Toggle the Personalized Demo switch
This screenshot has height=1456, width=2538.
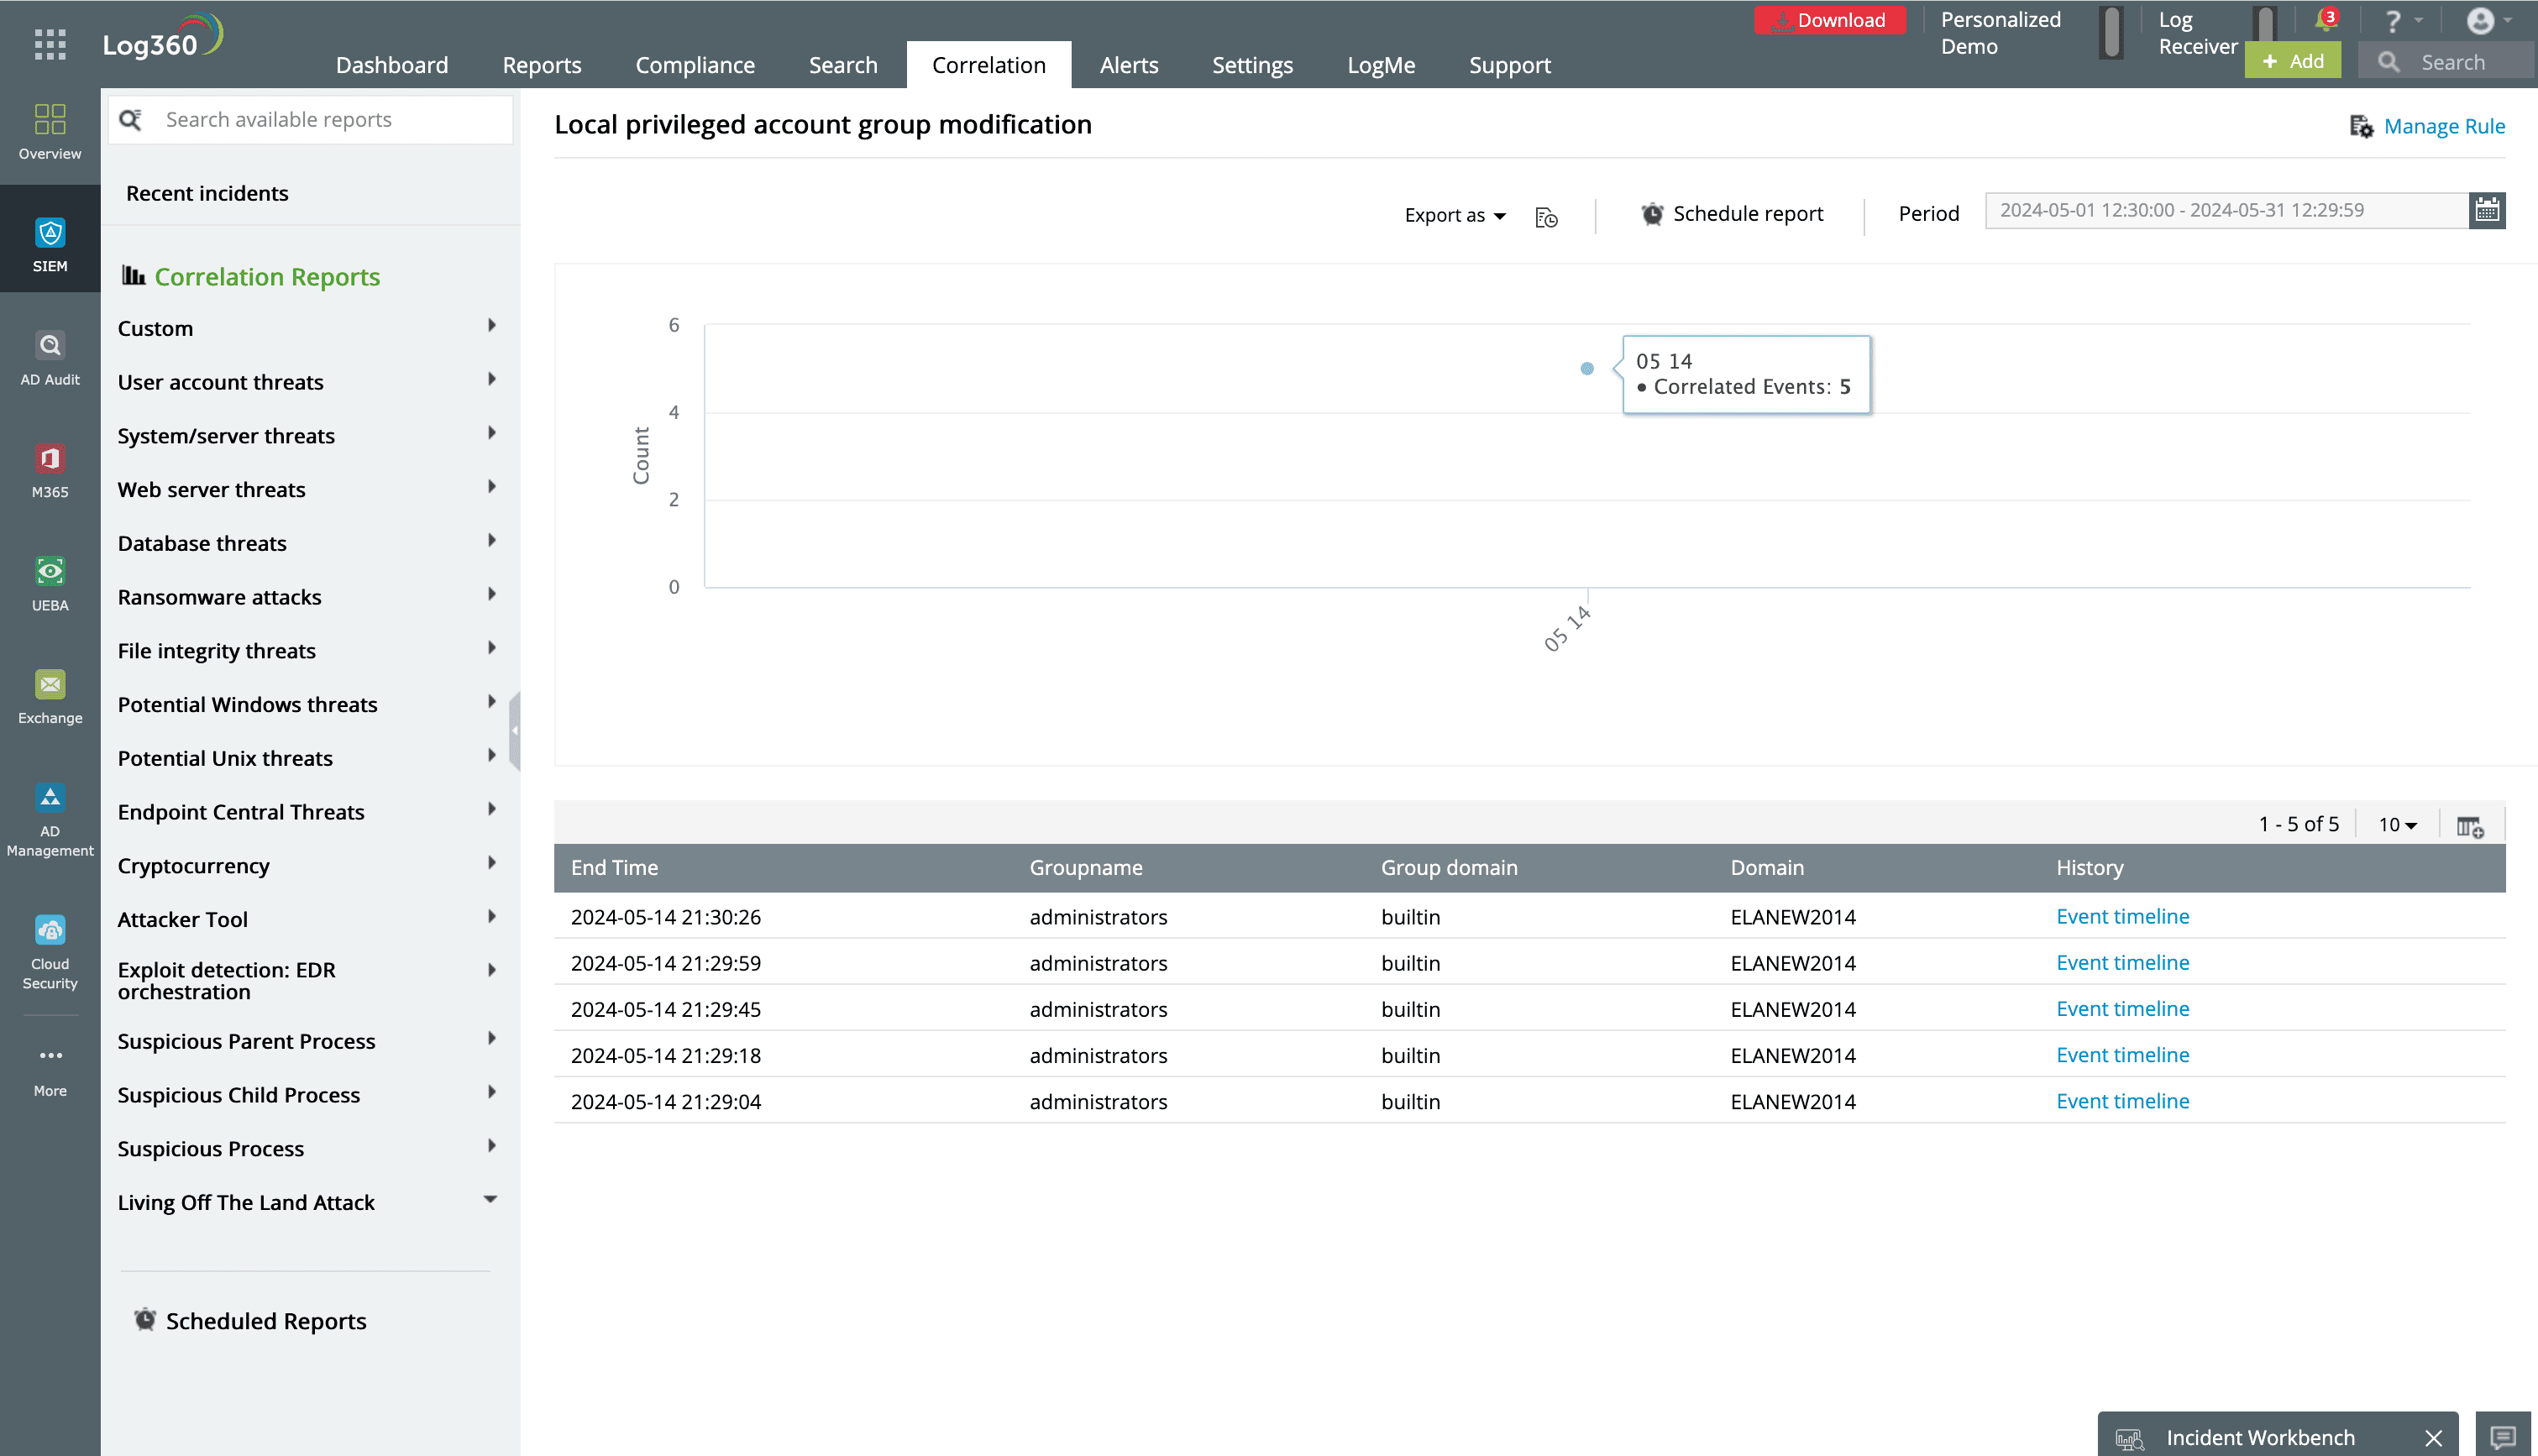coord(2110,33)
